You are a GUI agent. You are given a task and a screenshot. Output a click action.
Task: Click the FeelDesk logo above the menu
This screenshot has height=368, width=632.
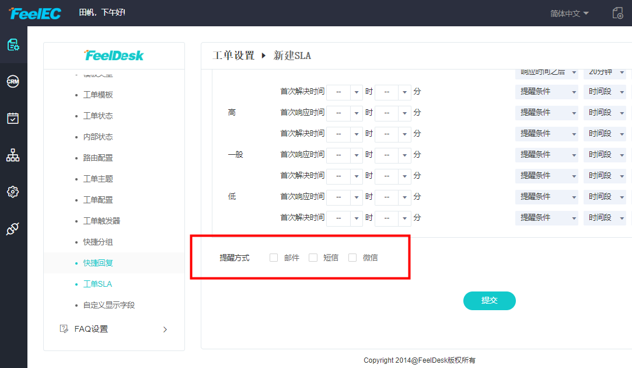click(x=113, y=55)
